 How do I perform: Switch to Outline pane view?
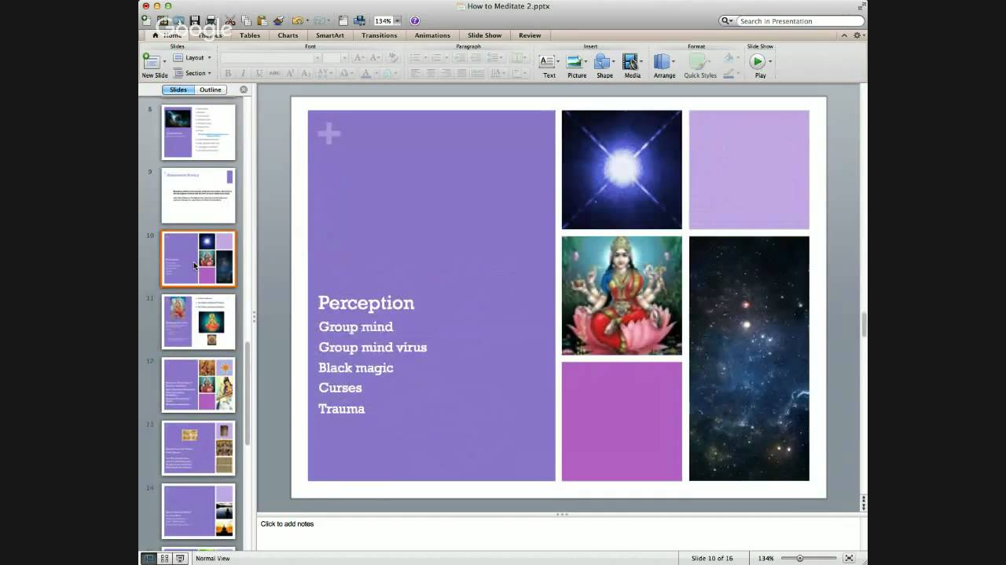coord(210,89)
